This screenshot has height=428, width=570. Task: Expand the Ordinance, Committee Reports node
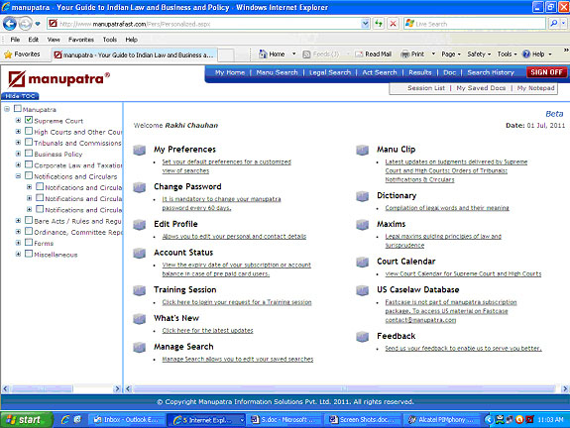(18, 232)
